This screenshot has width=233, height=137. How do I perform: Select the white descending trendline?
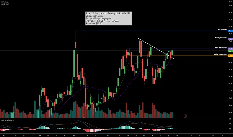(156, 48)
